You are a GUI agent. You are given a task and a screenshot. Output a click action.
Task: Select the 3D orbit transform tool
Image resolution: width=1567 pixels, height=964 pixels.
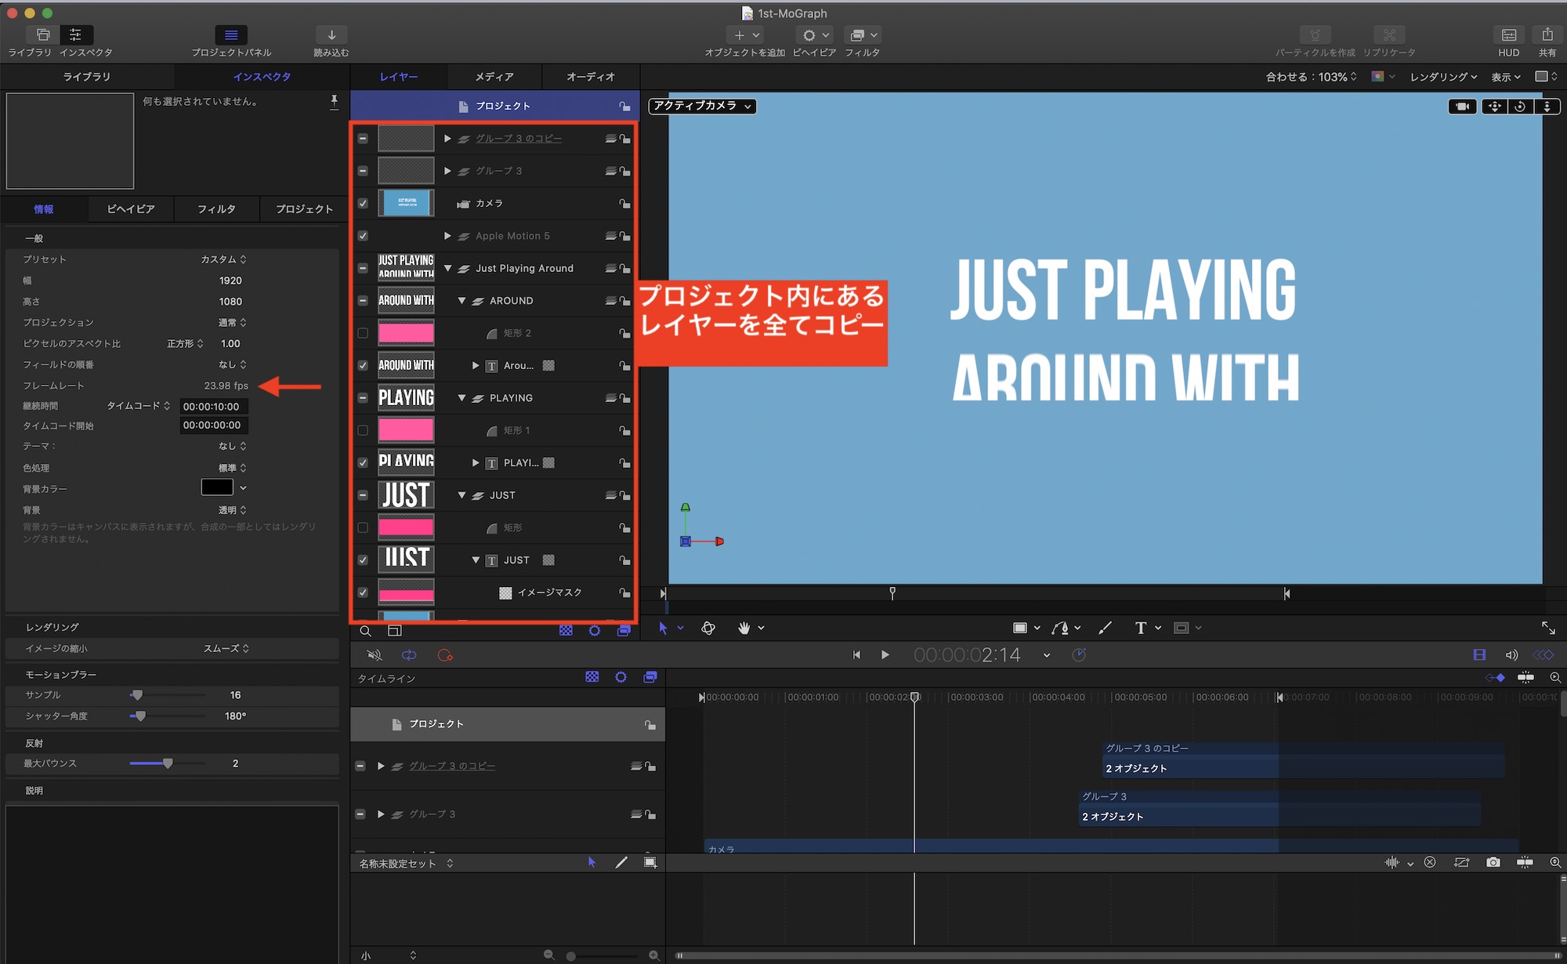pyautogui.click(x=708, y=628)
